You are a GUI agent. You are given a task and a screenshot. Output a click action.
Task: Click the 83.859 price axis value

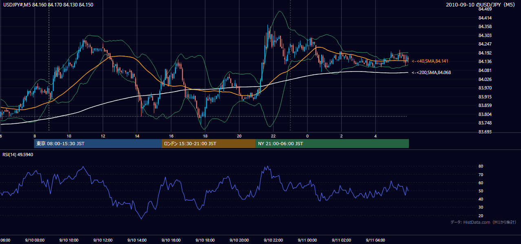(x=485, y=105)
